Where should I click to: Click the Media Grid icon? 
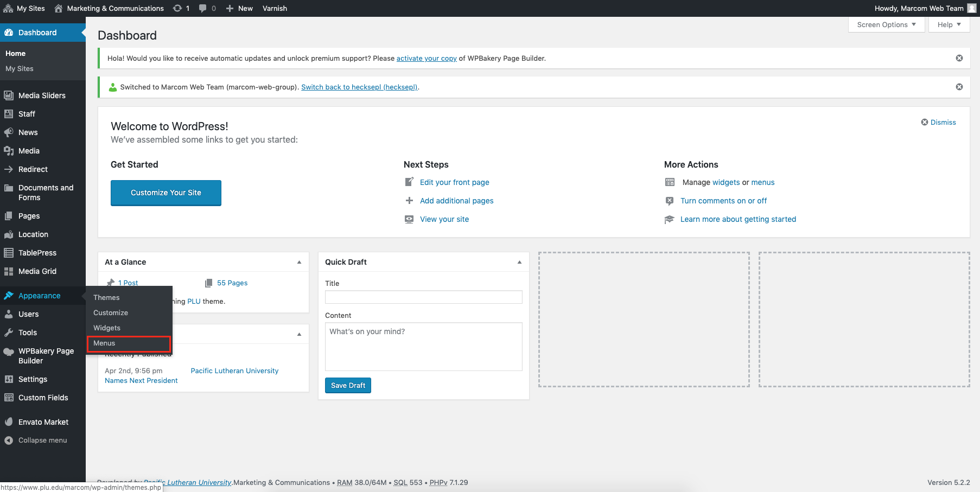[9, 271]
